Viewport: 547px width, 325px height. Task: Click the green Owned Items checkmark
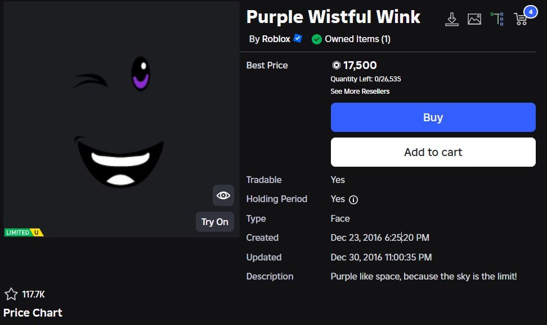tap(317, 39)
